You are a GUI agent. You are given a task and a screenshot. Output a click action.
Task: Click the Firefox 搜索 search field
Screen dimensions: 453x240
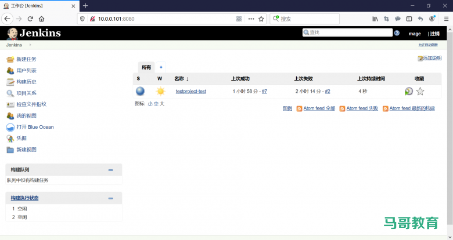coord(304,19)
